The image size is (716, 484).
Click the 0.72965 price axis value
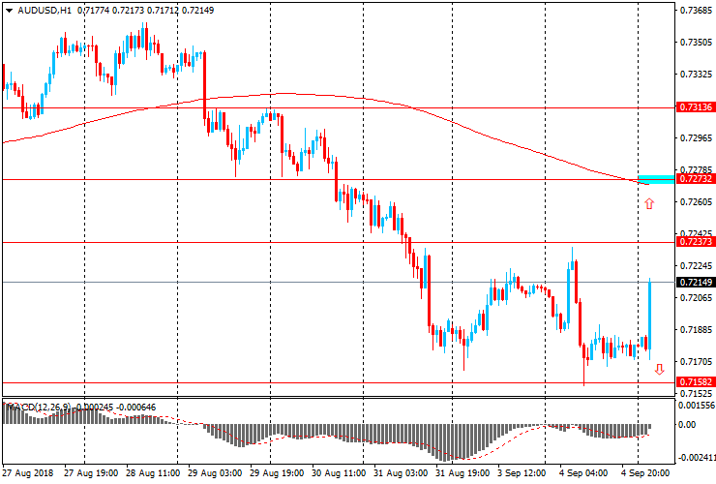[x=696, y=138]
